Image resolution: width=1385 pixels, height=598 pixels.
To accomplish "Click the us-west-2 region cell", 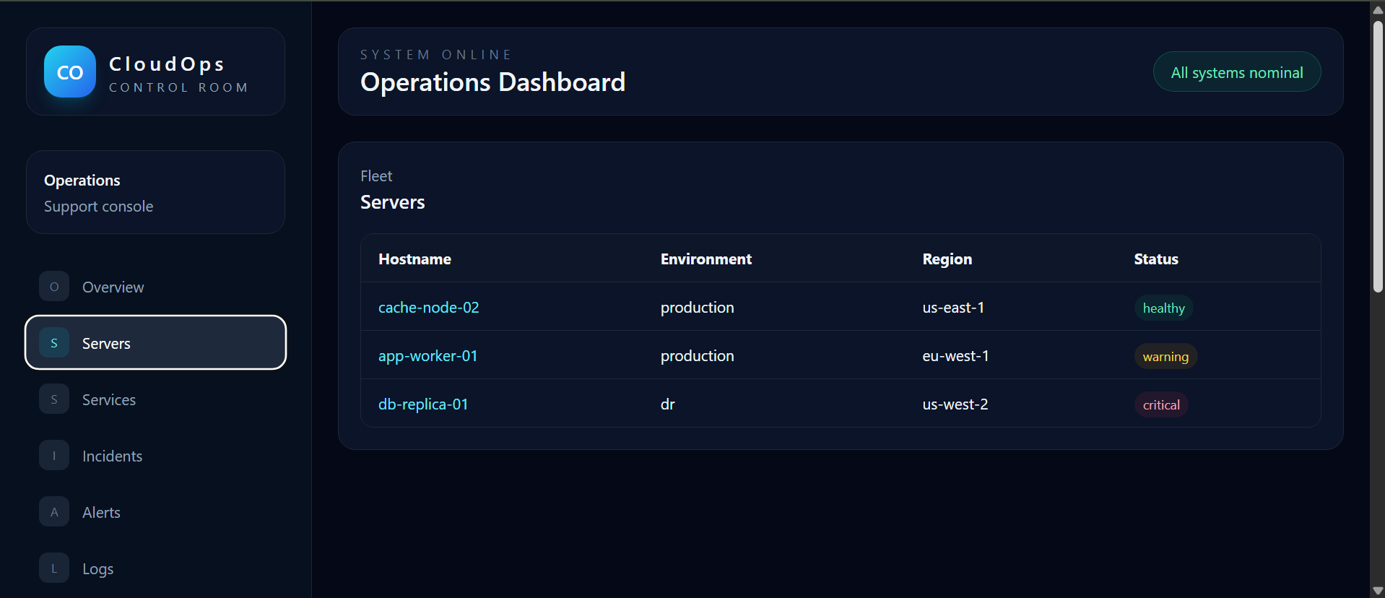I will point(955,404).
